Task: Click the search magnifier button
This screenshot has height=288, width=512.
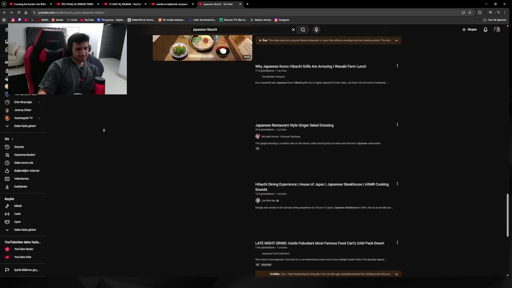Action: pyautogui.click(x=303, y=30)
